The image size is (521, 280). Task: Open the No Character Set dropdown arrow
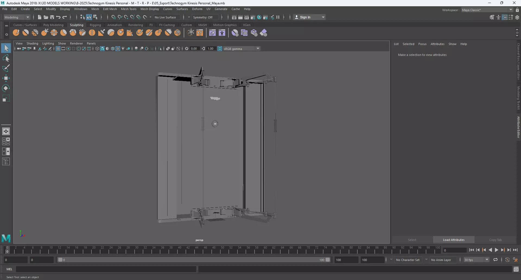(391, 260)
